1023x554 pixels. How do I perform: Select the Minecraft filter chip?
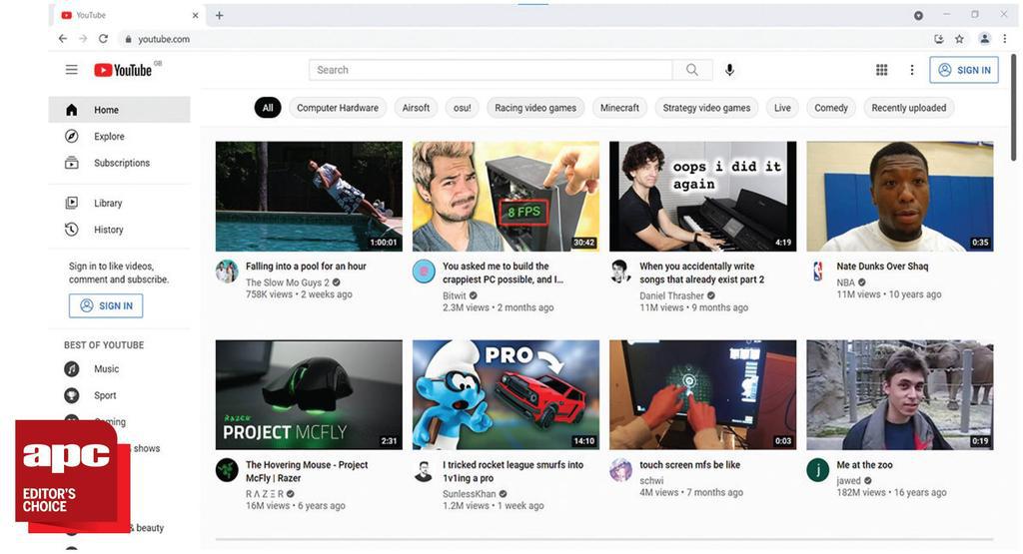(619, 108)
